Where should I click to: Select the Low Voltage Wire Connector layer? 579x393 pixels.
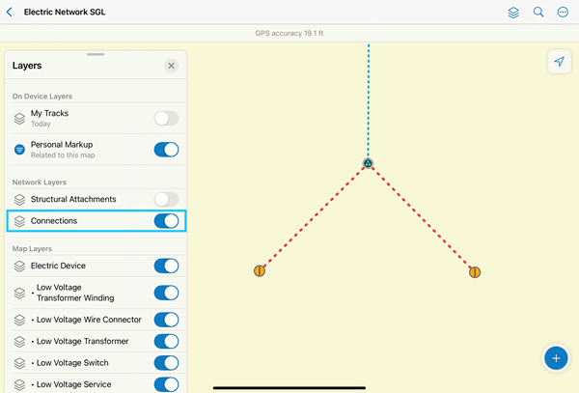[x=88, y=320]
